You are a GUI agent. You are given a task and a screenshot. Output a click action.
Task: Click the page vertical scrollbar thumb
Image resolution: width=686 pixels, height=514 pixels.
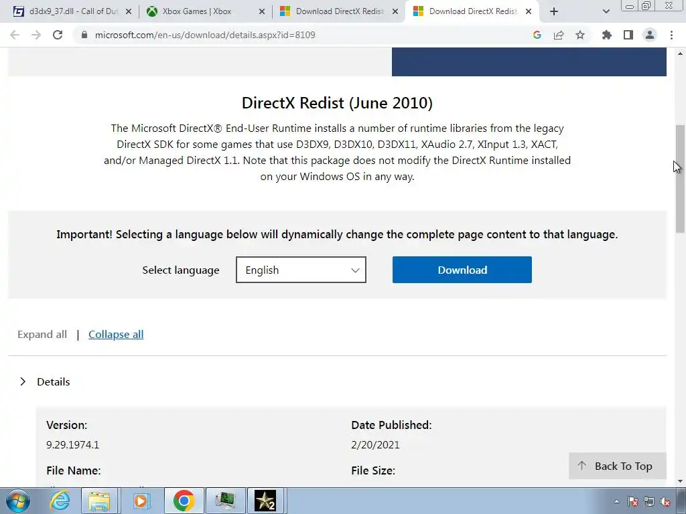(x=680, y=179)
